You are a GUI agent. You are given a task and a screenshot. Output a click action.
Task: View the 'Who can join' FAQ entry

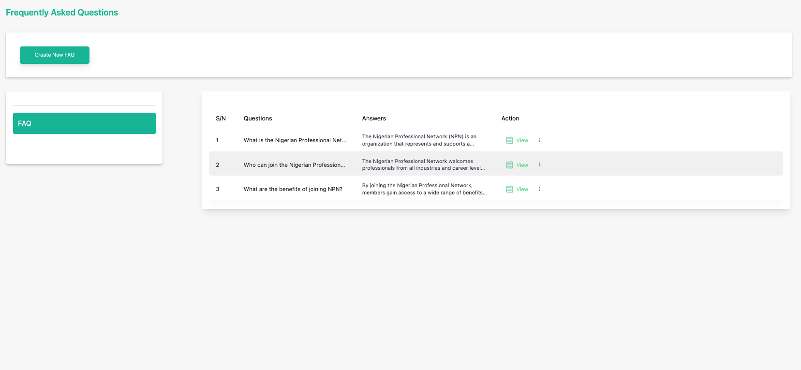[x=522, y=165]
